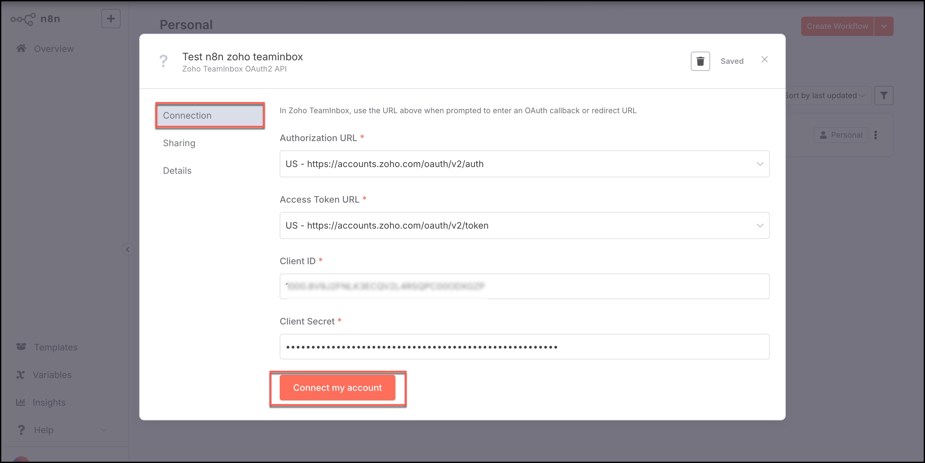This screenshot has height=463, width=925.
Task: Click into the Client Secret field
Action: tap(524, 347)
